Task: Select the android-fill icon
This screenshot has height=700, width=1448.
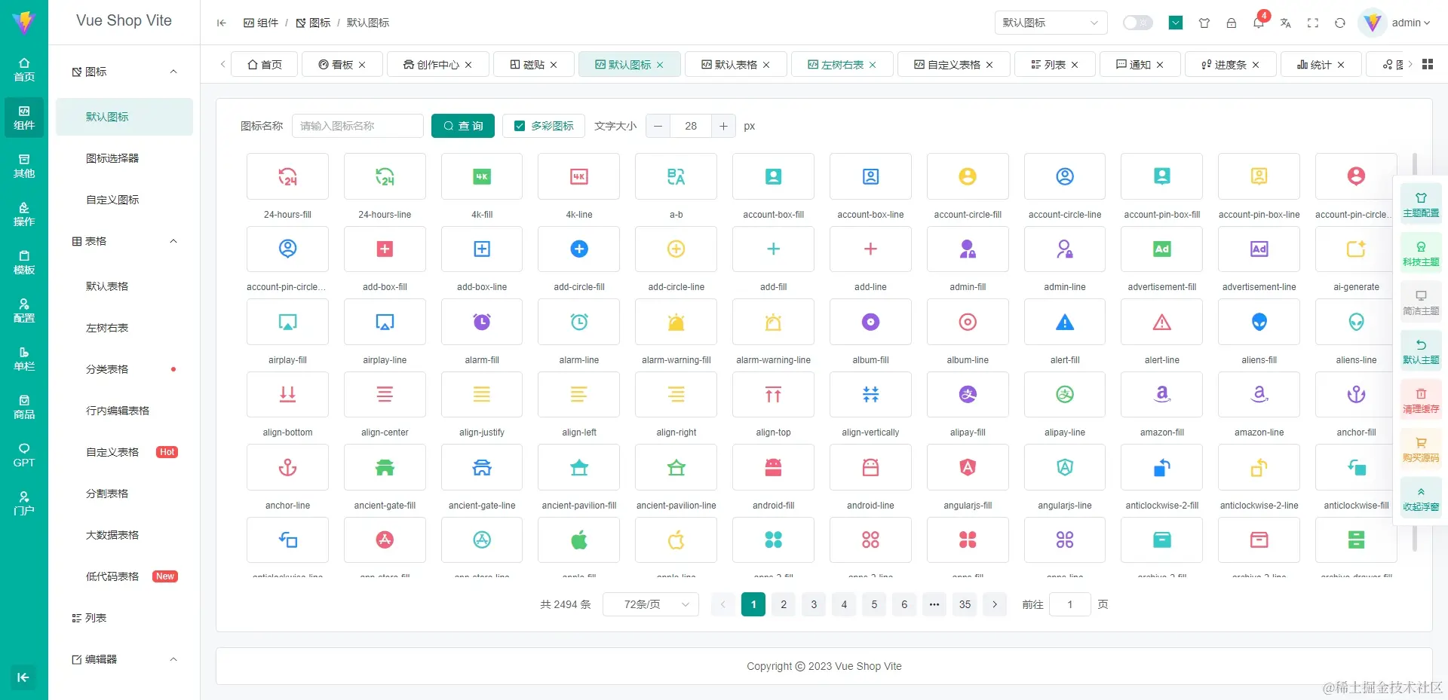Action: [x=773, y=467]
